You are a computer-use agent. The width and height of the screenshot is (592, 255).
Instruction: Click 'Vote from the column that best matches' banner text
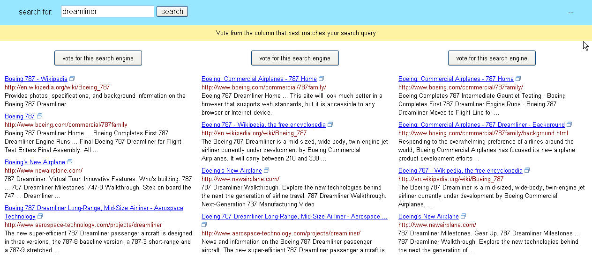[296, 33]
